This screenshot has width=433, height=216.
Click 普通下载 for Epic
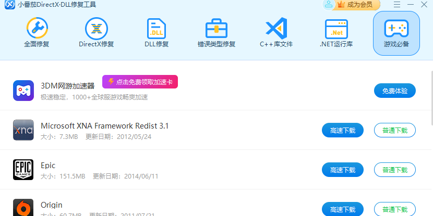click(395, 170)
